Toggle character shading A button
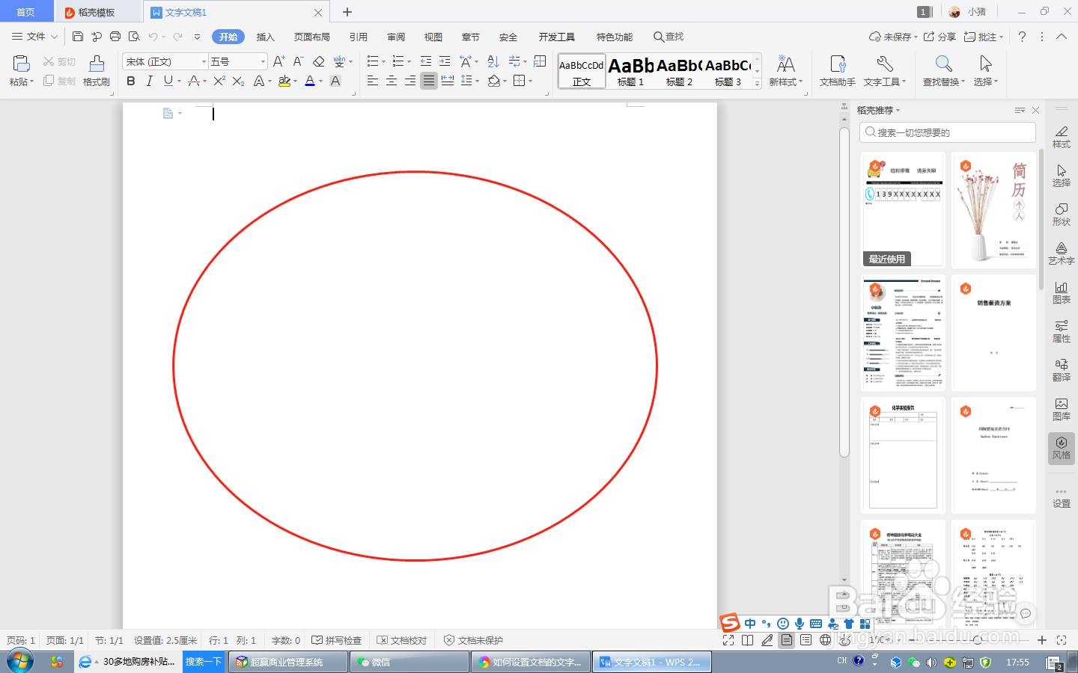The height and width of the screenshot is (673, 1078). [x=335, y=81]
